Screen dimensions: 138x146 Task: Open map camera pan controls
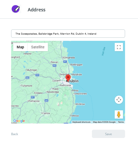[x=119, y=100]
